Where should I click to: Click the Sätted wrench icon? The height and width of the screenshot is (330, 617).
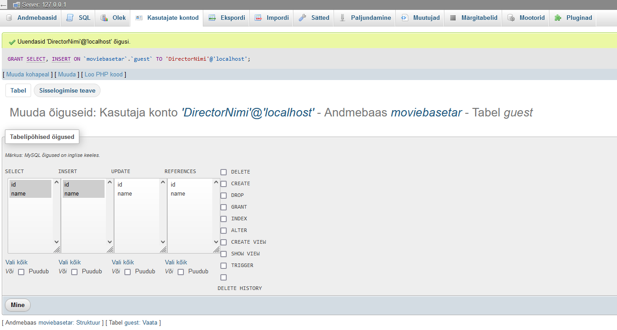click(x=302, y=18)
